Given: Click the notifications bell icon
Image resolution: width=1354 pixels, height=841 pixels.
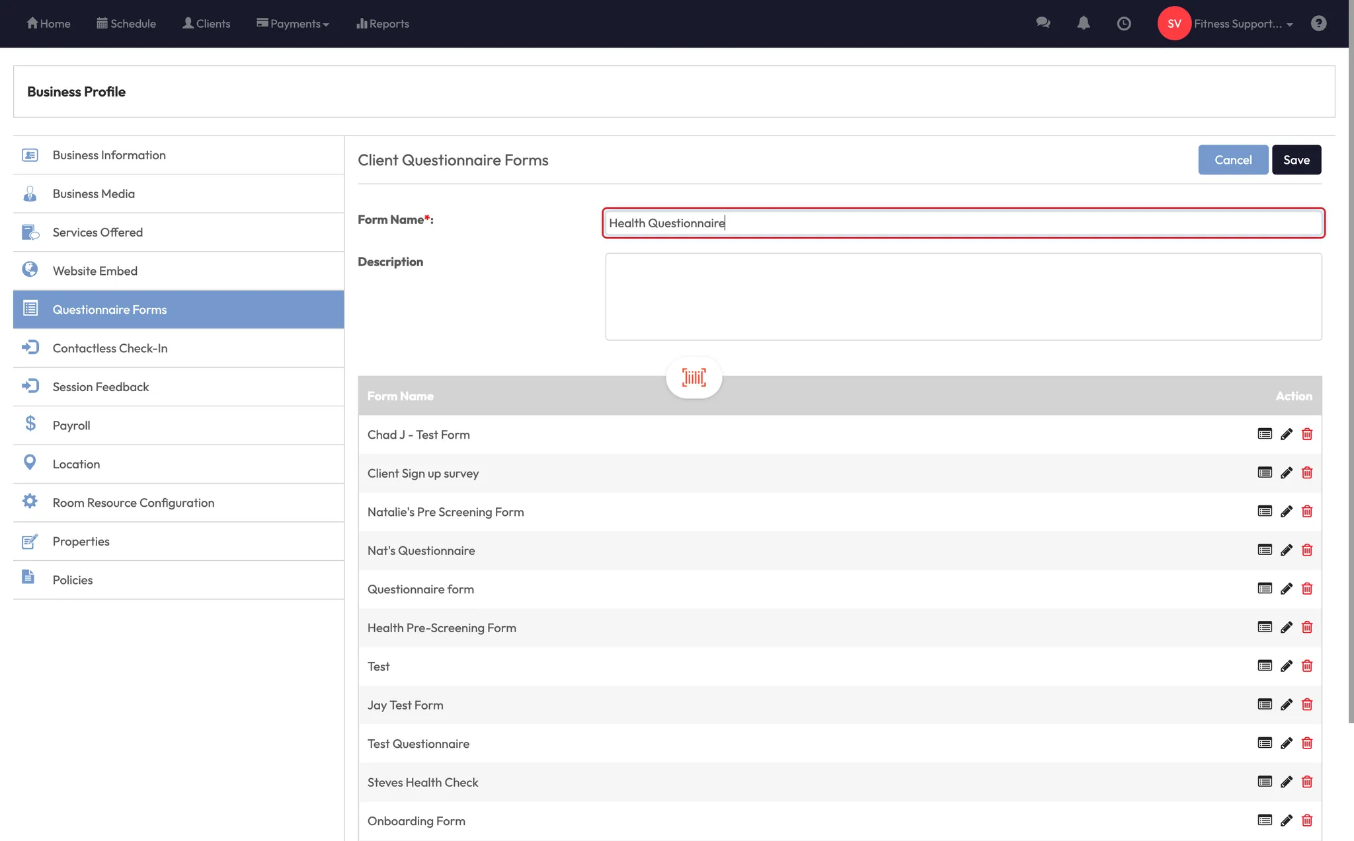Looking at the screenshot, I should pos(1083,23).
